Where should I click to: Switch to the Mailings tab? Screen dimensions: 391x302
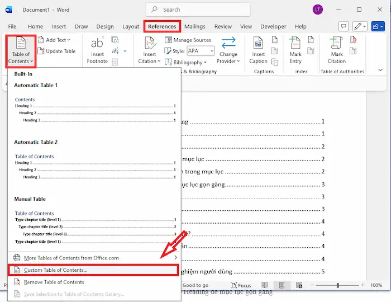coord(194,26)
